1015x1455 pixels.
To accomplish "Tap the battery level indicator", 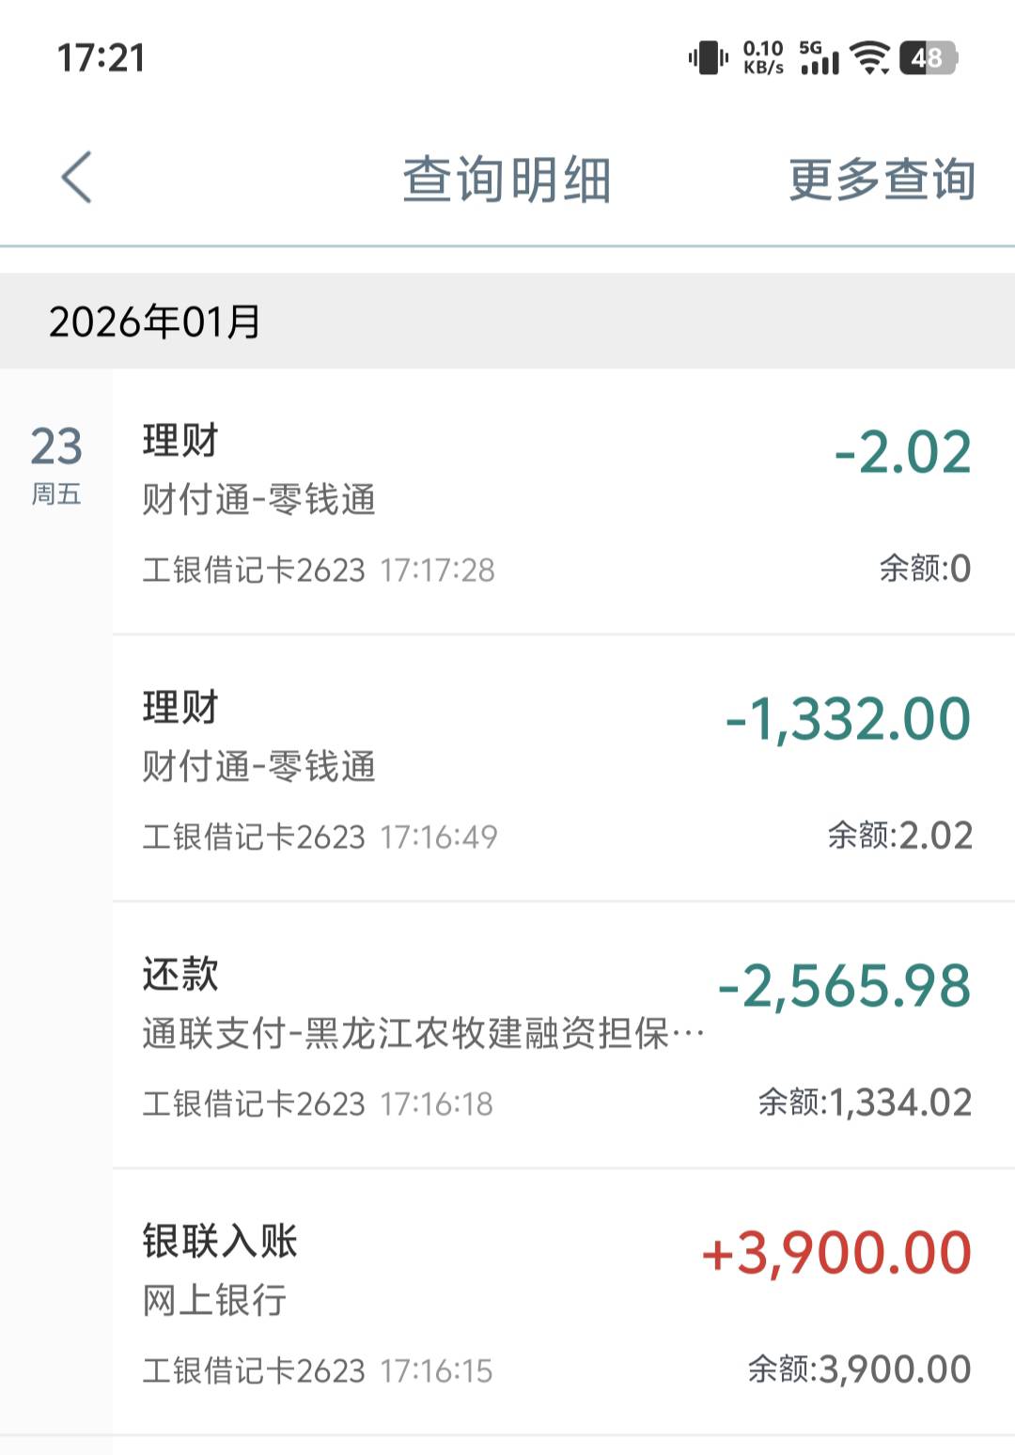I will point(928,58).
